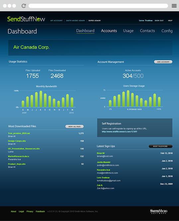This screenshot has height=221, width=179.
Task: Click the View All Files button
Action: pos(74,126)
